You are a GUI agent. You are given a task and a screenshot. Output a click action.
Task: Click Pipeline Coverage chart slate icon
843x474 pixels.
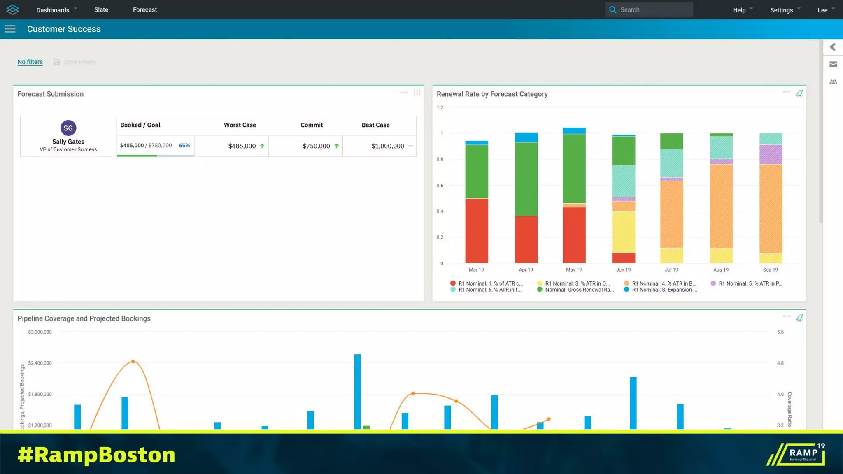[x=799, y=318]
